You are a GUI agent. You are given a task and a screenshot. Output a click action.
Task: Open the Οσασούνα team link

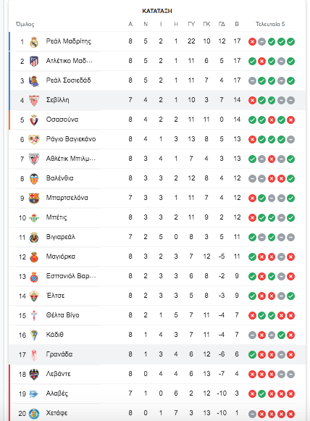tap(62, 120)
